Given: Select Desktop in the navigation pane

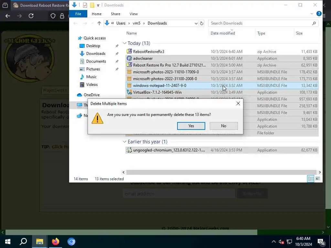Looking at the screenshot, I should (x=93, y=46).
